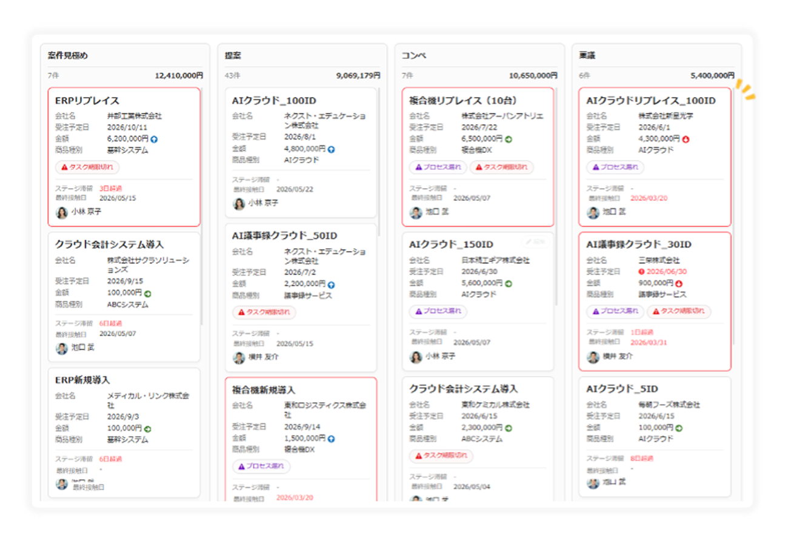Click the 10,650,000円 column total
The image size is (788, 546).
[x=533, y=76]
